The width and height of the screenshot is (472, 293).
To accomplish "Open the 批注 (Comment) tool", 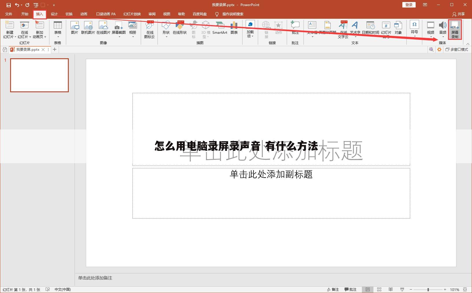I will click(x=295, y=29).
